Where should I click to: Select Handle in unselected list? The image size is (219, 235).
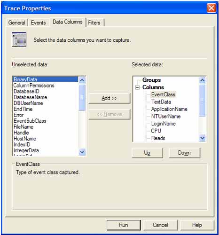coord(45,133)
